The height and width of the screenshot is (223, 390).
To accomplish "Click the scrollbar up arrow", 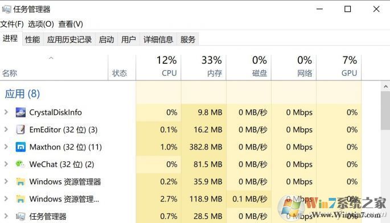I will tap(385, 87).
